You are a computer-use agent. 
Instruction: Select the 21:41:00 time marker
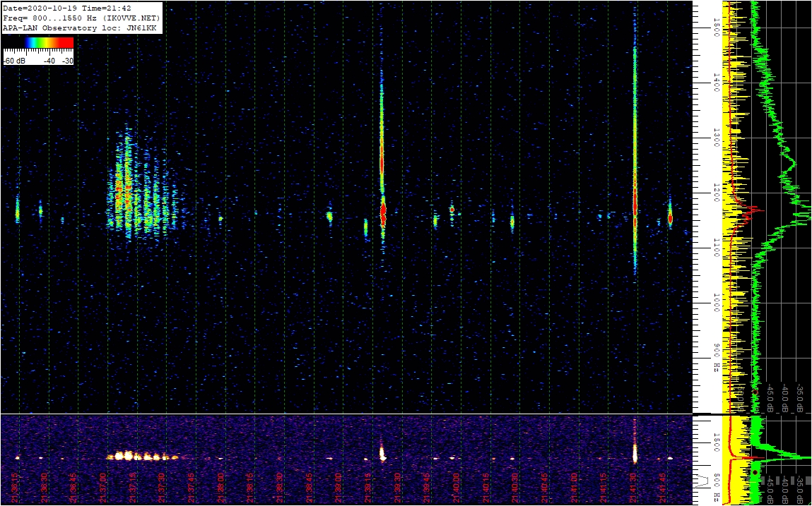pyautogui.click(x=575, y=486)
